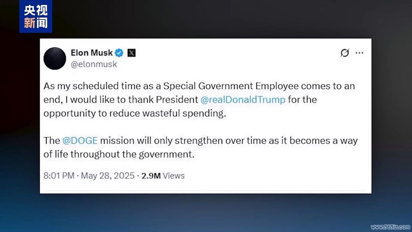Open the three-dot more options menu

coord(359,53)
